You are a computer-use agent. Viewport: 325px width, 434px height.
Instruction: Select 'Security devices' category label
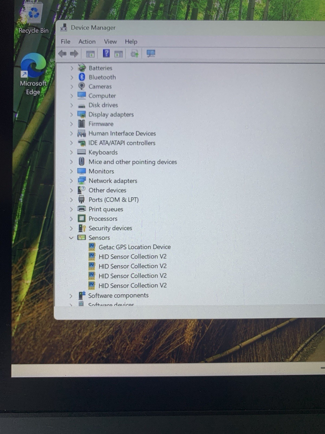110,228
